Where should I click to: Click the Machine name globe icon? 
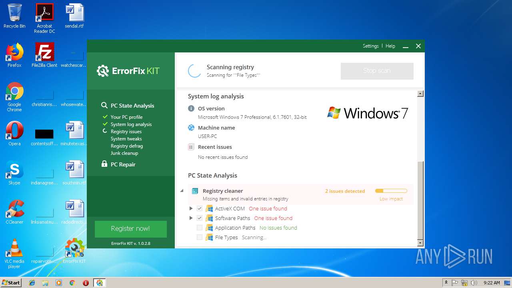click(191, 128)
